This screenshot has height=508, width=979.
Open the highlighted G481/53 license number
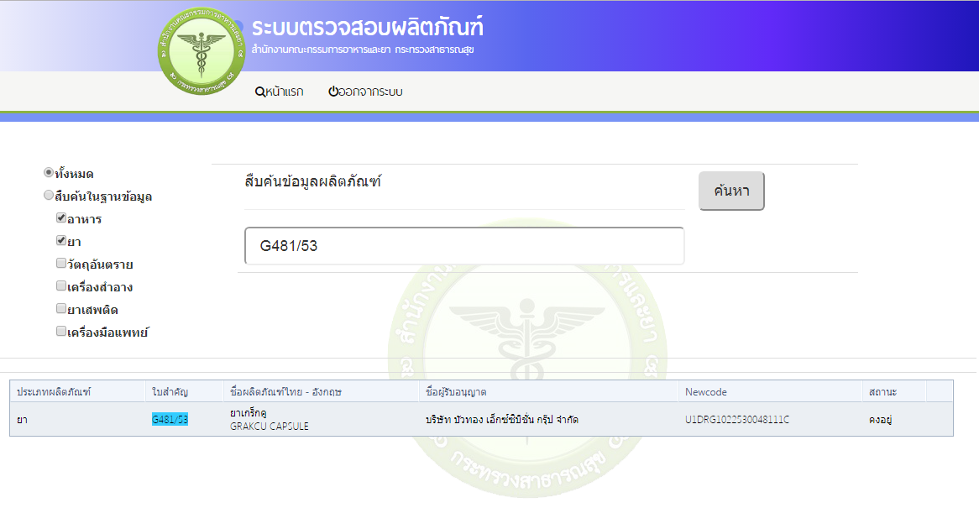(170, 419)
